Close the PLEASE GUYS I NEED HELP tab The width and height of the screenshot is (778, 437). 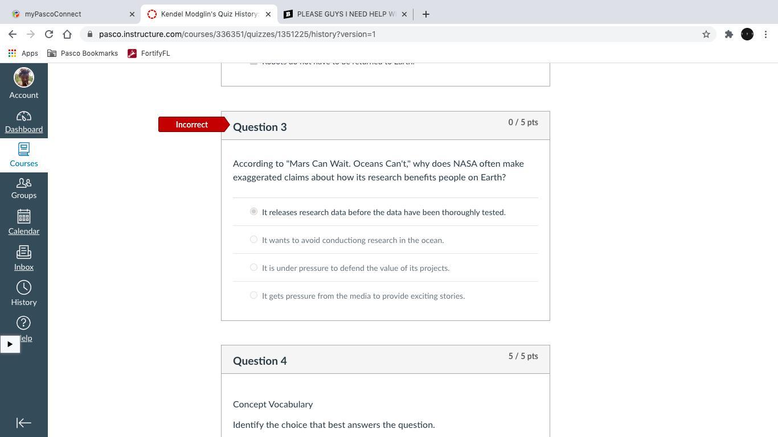coord(404,14)
